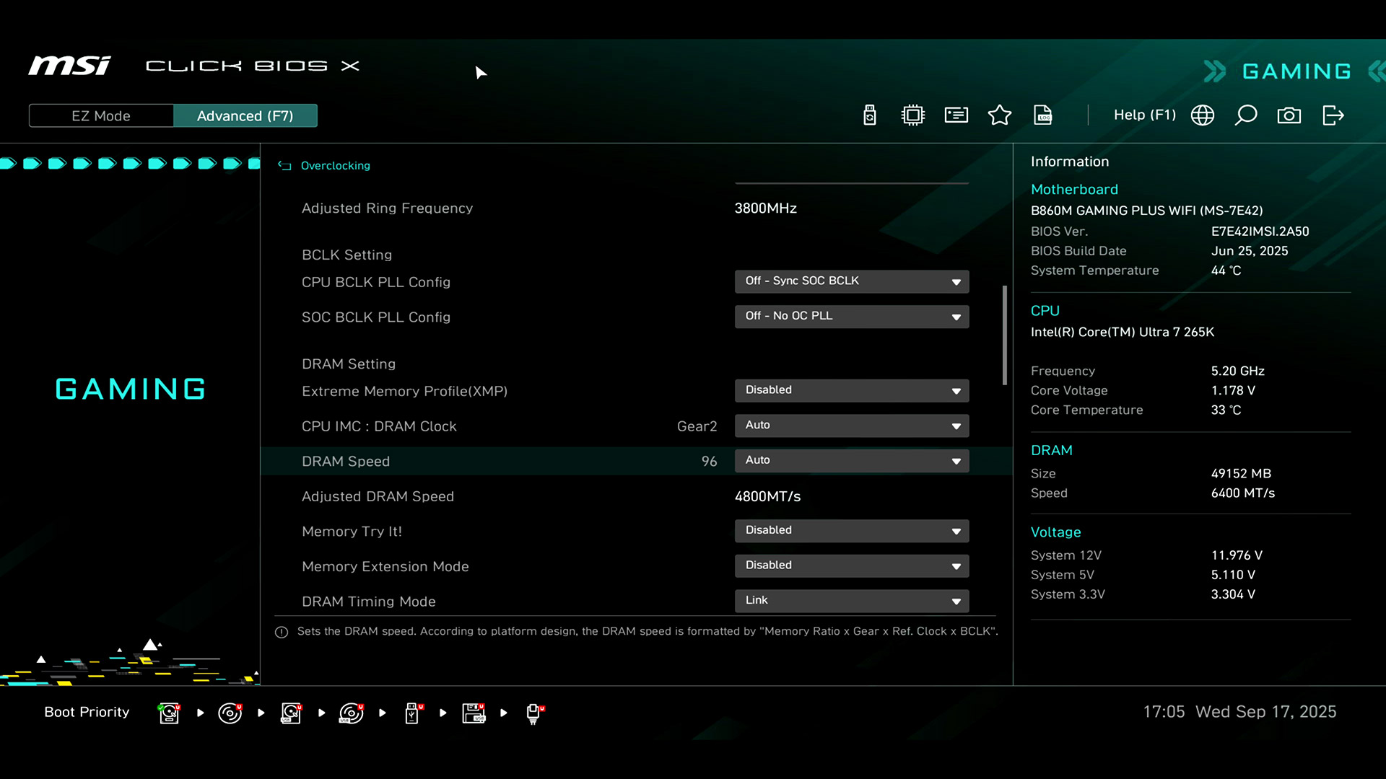The width and height of the screenshot is (1386, 779).
Task: Take a screenshot with camera icon
Action: 1289,115
